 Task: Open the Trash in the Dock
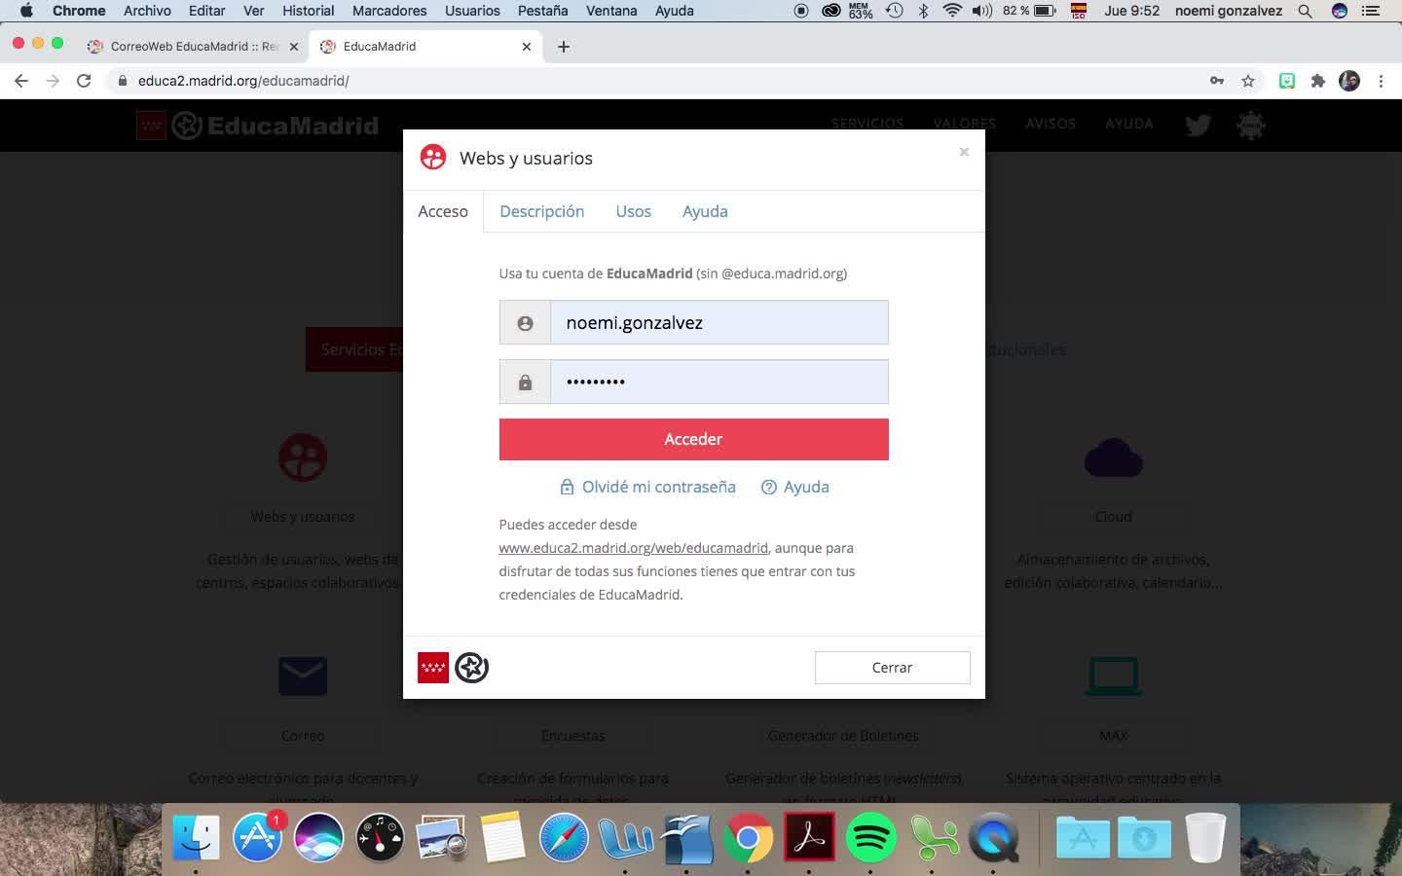coord(1205,837)
